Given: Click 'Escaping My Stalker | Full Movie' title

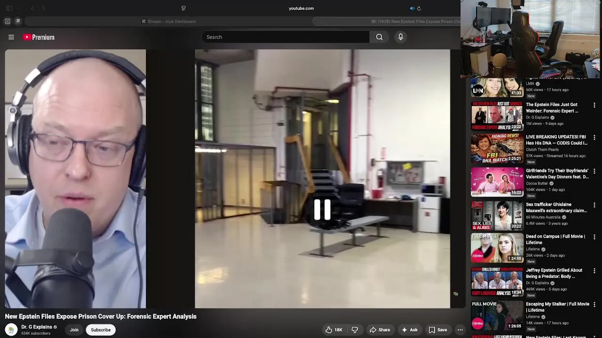Looking at the screenshot, I should [557, 307].
